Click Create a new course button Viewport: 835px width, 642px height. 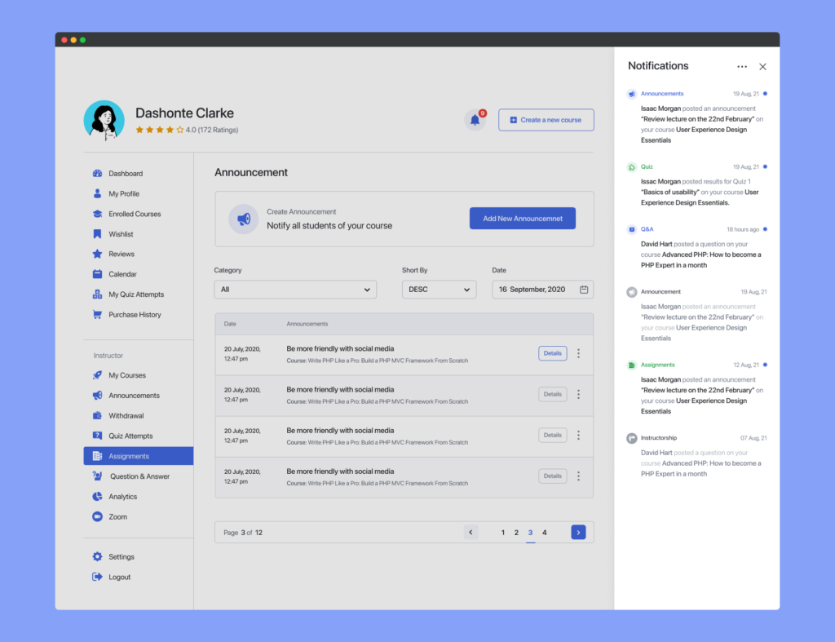[546, 120]
